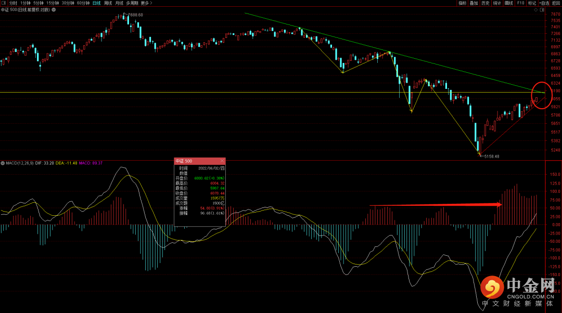
Task: Open the F10 company info
Action: click(x=520, y=3)
